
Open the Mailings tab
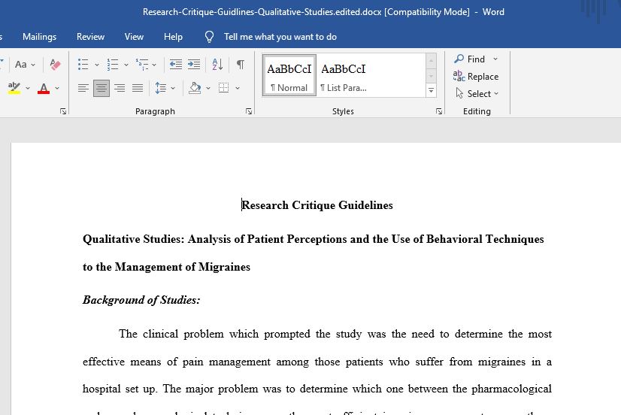pyautogui.click(x=39, y=37)
